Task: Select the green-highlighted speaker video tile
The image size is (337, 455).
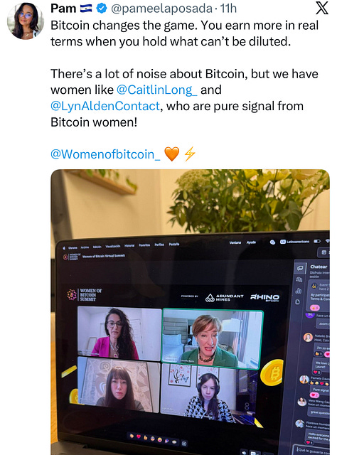Action: [x=213, y=340]
